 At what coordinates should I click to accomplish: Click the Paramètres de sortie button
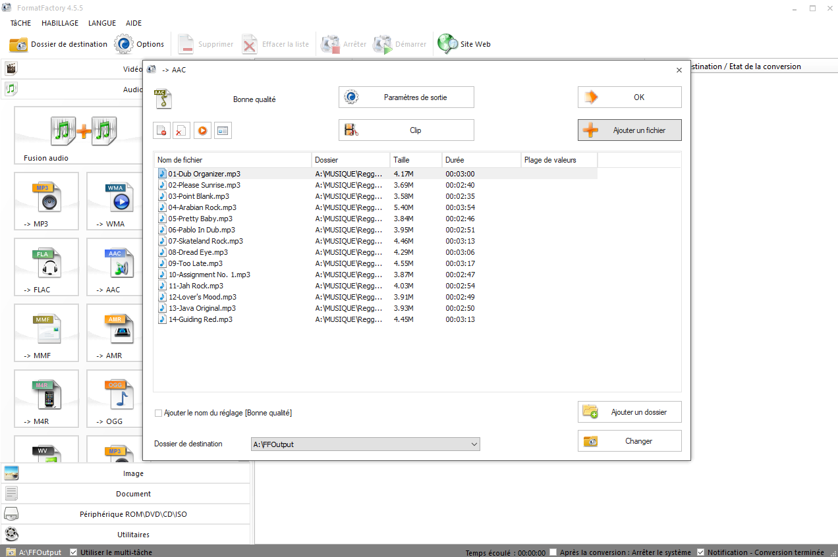tap(406, 97)
